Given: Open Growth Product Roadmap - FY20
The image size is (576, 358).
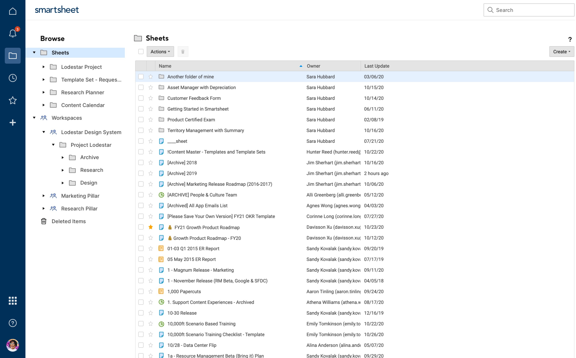Looking at the screenshot, I should tap(207, 238).
